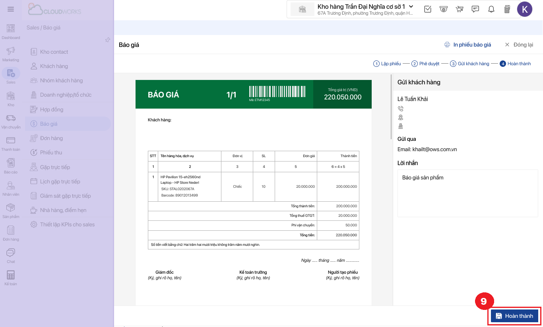
Task: Click the Hoàn thành save button
Action: pos(514,316)
